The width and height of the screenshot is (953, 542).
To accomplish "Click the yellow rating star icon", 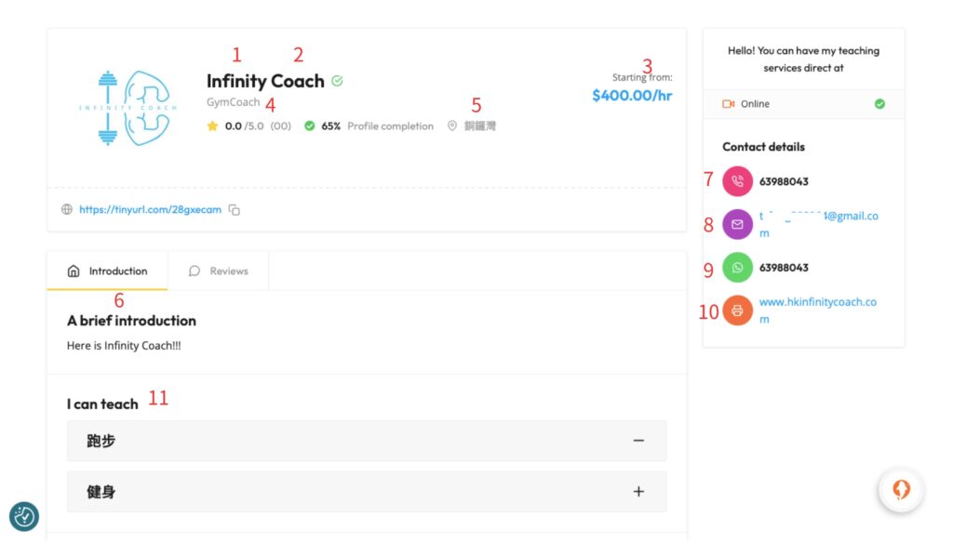I will coord(213,126).
